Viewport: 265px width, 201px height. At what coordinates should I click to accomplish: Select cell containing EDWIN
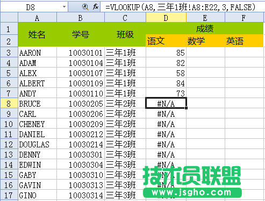coord(37,165)
